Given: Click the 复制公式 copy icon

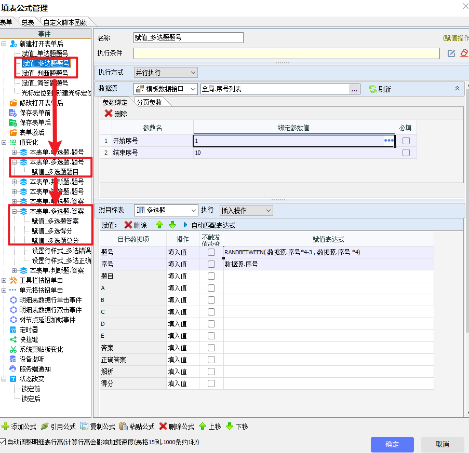Looking at the screenshot, I should pos(84,427).
